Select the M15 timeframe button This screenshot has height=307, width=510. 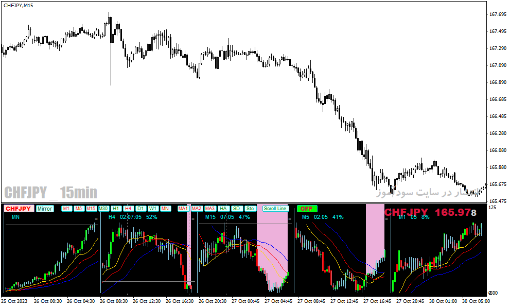coord(91,209)
